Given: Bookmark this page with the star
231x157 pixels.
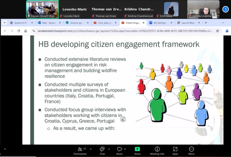Looking at the screenshot, I should pos(217,31).
